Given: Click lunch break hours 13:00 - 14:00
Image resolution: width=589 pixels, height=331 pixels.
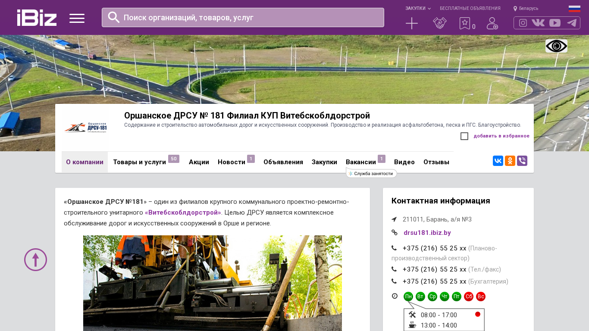Looking at the screenshot, I should 439,325.
